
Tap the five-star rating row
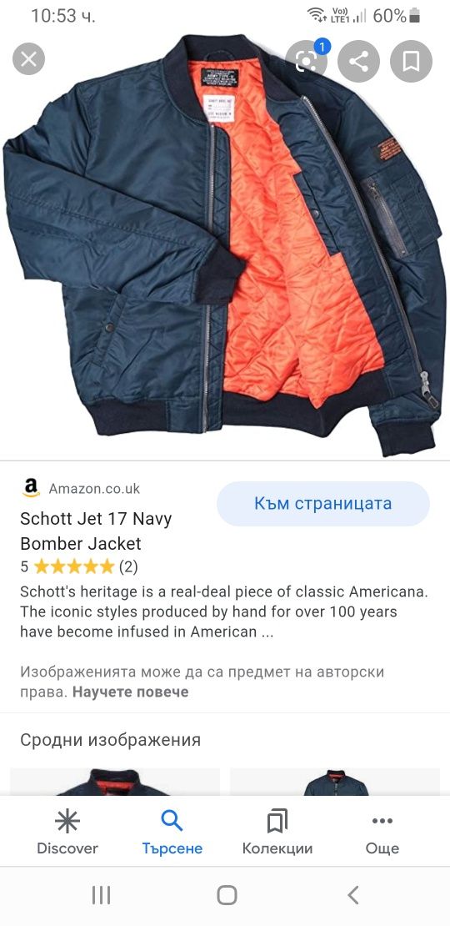click(x=79, y=567)
